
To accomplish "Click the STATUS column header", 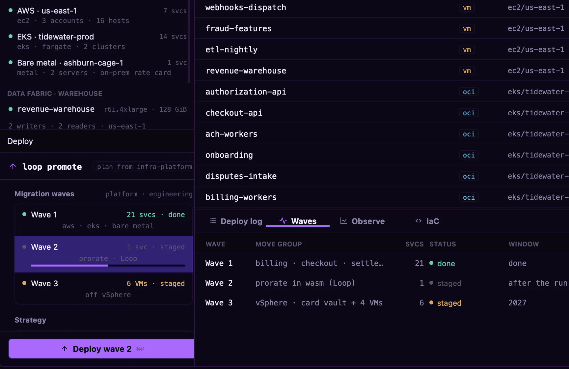I will pos(443,244).
